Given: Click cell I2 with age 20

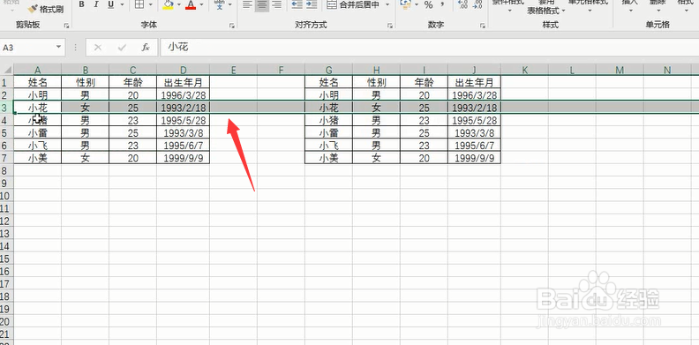Looking at the screenshot, I should (x=424, y=95).
